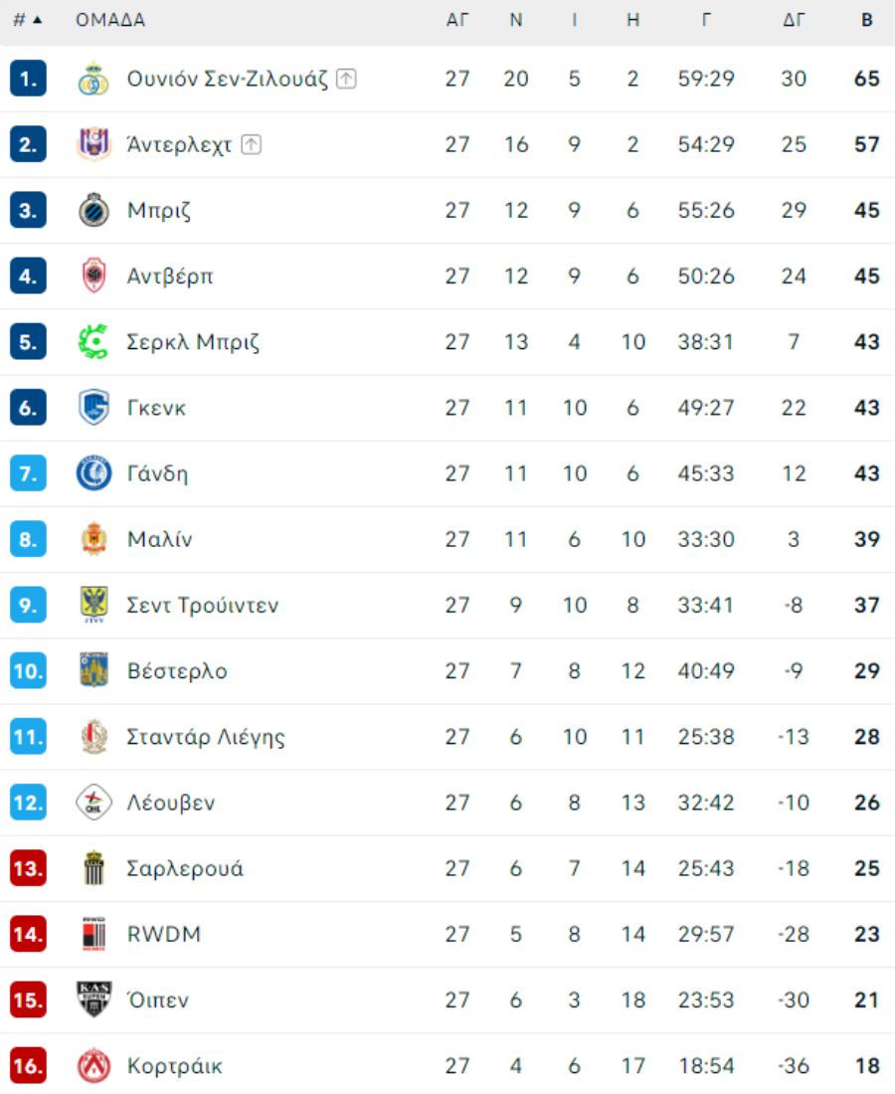895x1094 pixels.
Task: Open the Αντβέρπ team link
Action: [169, 276]
